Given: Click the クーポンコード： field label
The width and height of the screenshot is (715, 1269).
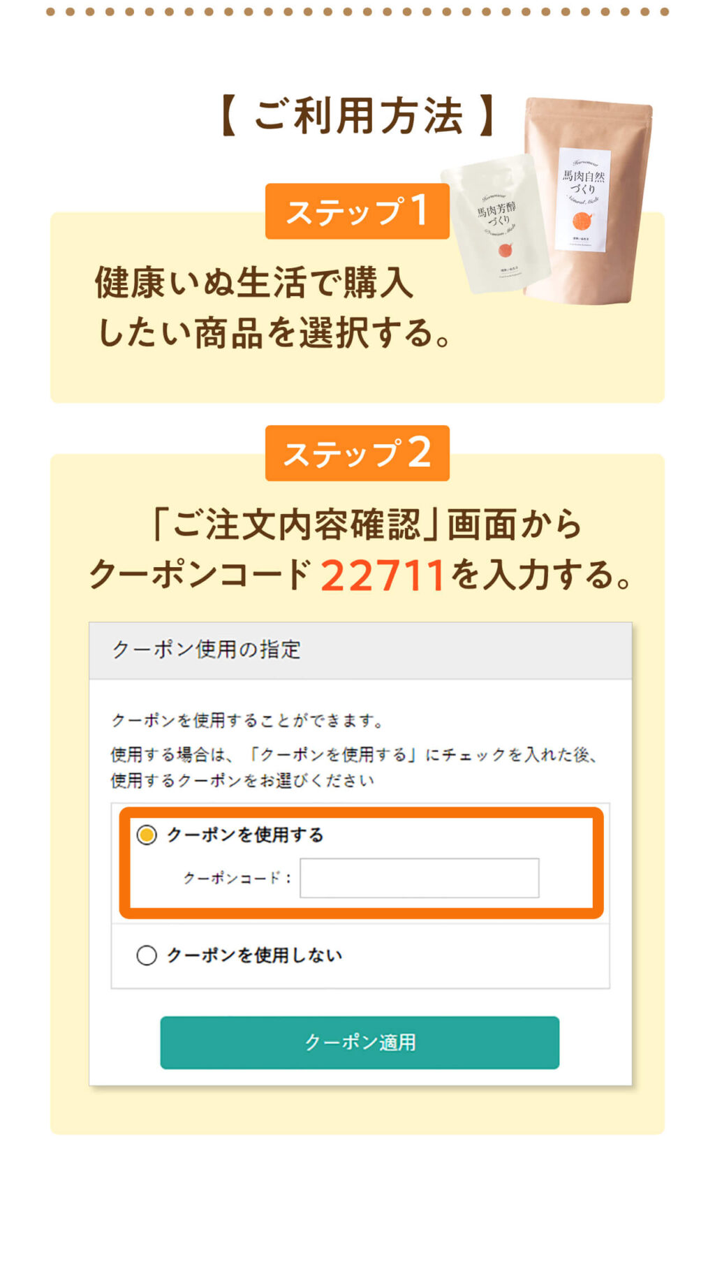Looking at the screenshot, I should [x=237, y=878].
